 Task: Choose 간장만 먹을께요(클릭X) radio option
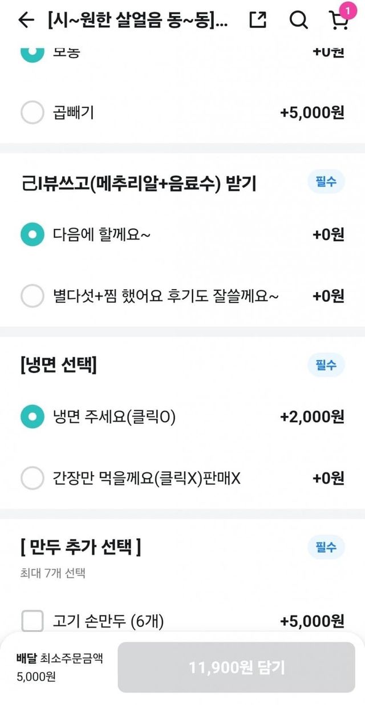coord(33,478)
